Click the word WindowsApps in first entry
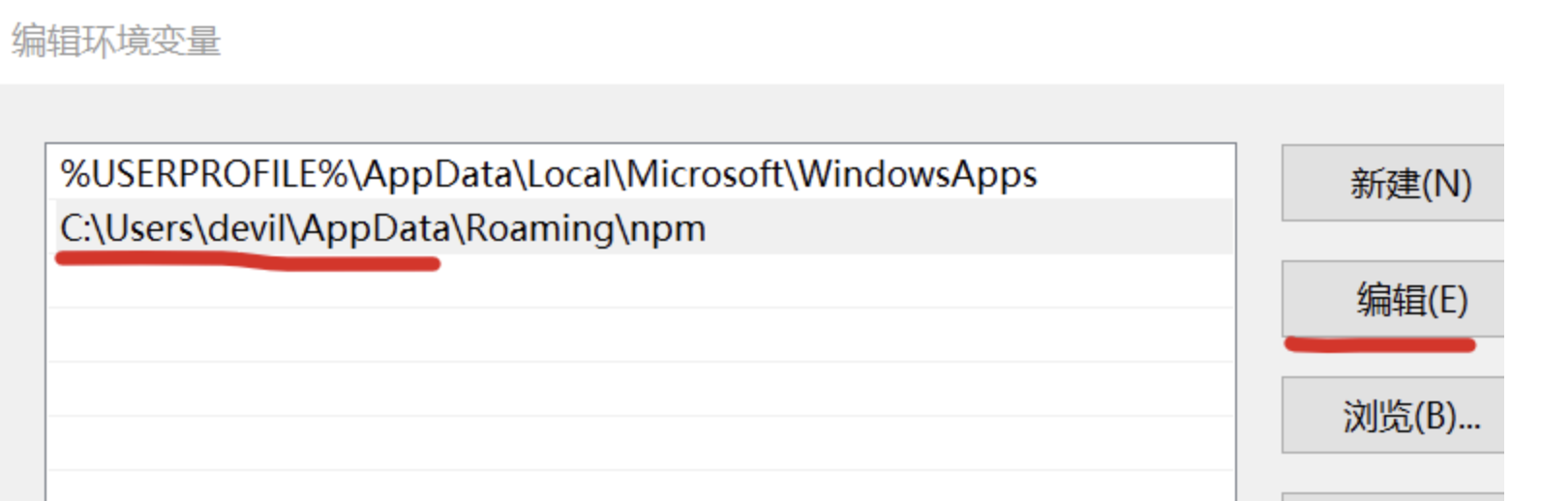Viewport: 1541px width, 501px height. tap(917, 175)
